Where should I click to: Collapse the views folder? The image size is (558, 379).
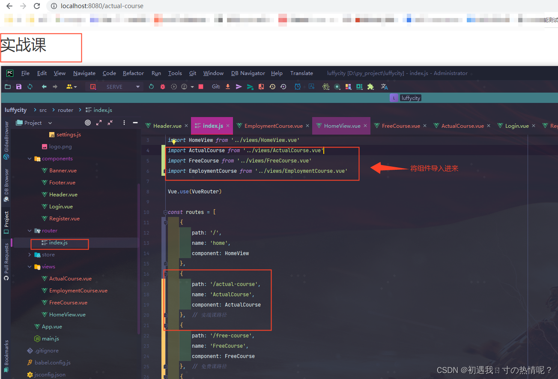coord(30,267)
